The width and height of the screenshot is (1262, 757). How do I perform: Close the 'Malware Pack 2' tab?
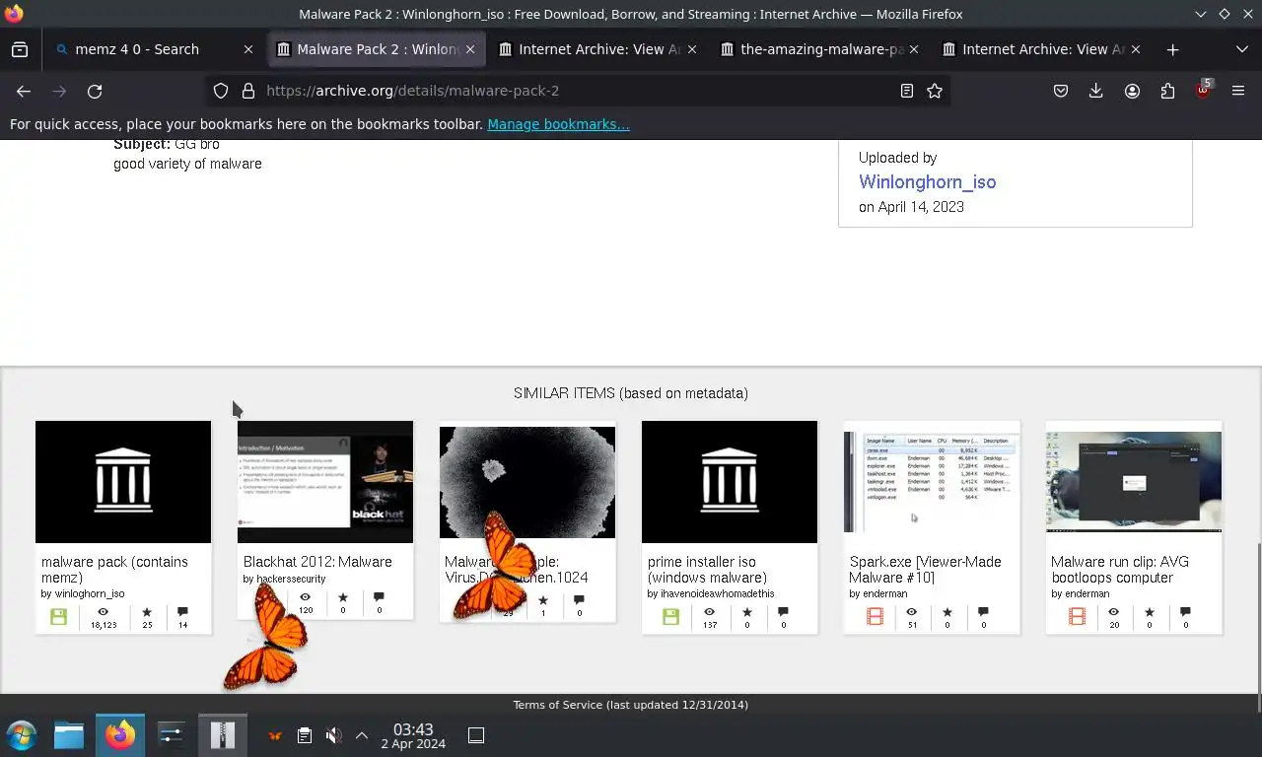(470, 49)
